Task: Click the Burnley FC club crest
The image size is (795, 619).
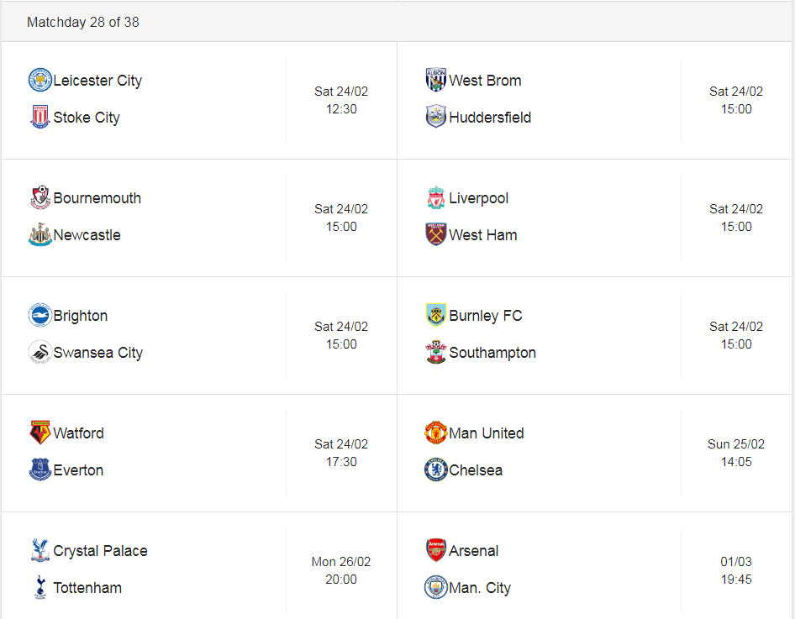Action: coord(435,315)
